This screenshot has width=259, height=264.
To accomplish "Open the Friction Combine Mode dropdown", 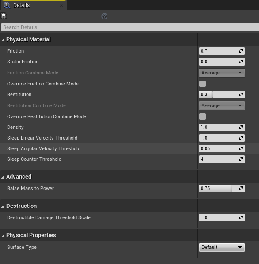I will (222, 73).
